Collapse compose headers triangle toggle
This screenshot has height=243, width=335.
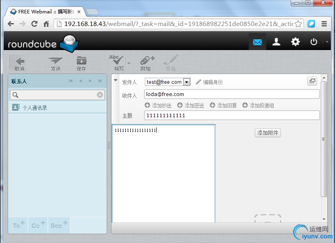coord(116,80)
